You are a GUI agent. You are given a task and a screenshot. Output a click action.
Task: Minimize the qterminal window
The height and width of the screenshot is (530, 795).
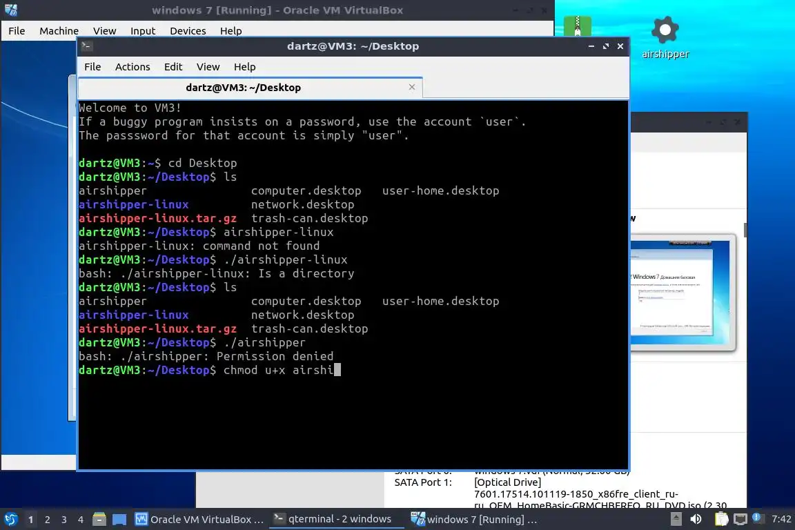tap(591, 46)
